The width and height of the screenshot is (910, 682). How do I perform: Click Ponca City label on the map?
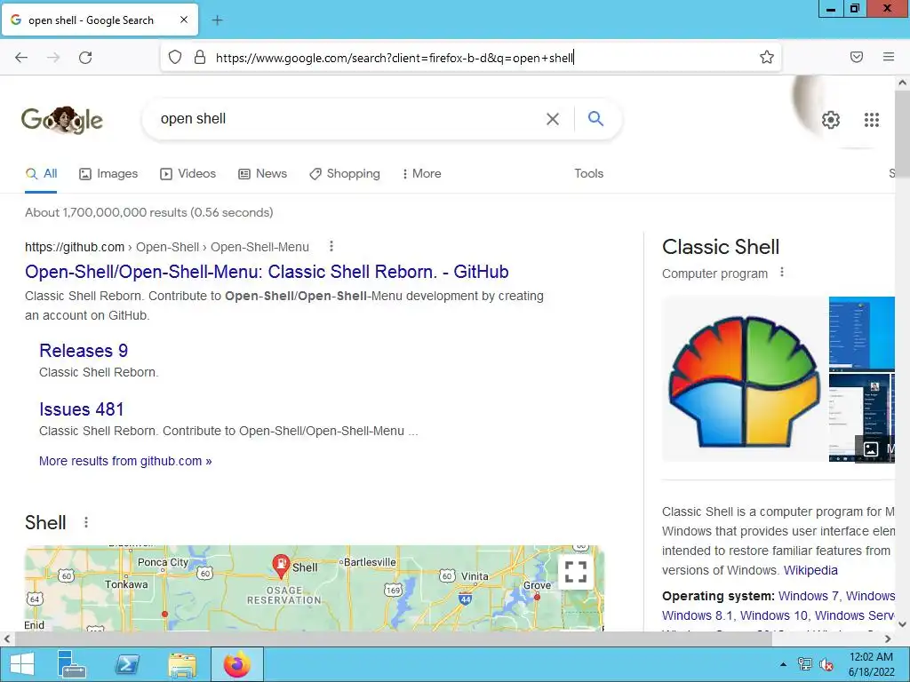(163, 562)
